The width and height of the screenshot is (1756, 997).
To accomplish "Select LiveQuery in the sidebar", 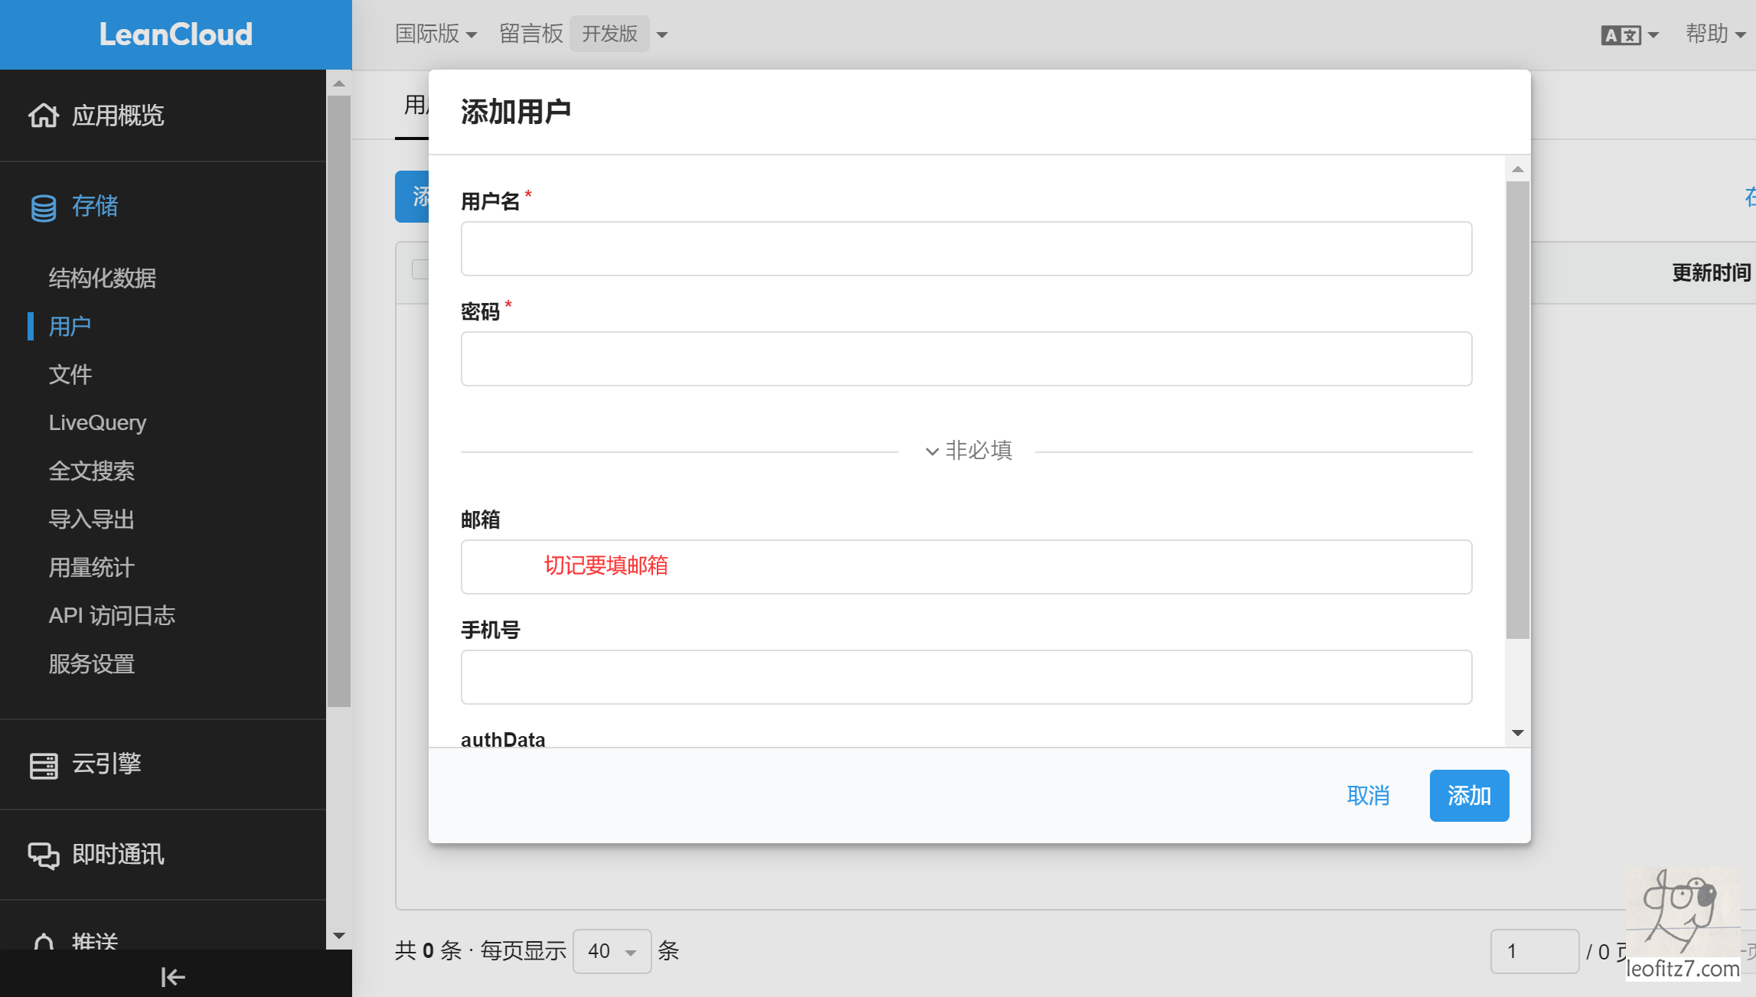I will click(97, 422).
